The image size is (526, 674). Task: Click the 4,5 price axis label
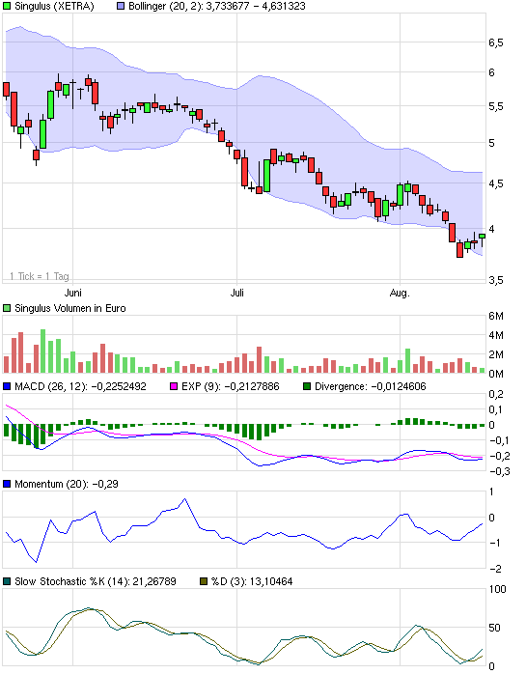pyautogui.click(x=495, y=184)
